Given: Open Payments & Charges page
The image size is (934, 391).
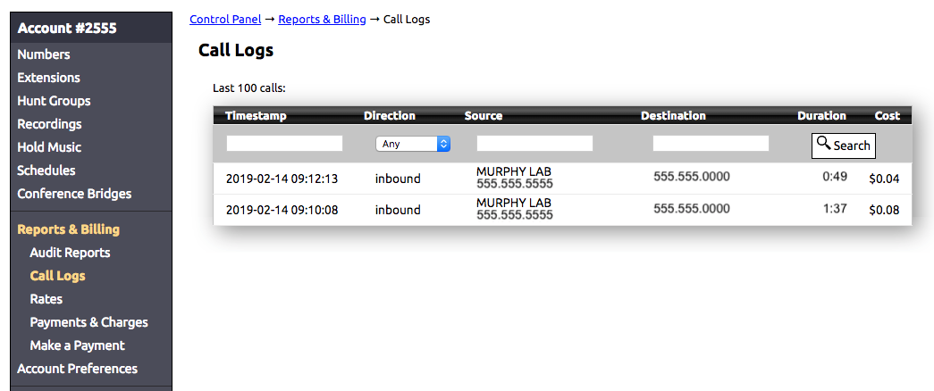Looking at the screenshot, I should [88, 322].
